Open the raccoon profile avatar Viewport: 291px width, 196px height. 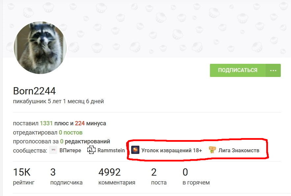[40, 48]
